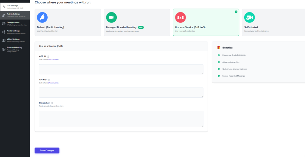Open Admin Settings in sidebar
The width and height of the screenshot is (305, 157).
click(15, 15)
